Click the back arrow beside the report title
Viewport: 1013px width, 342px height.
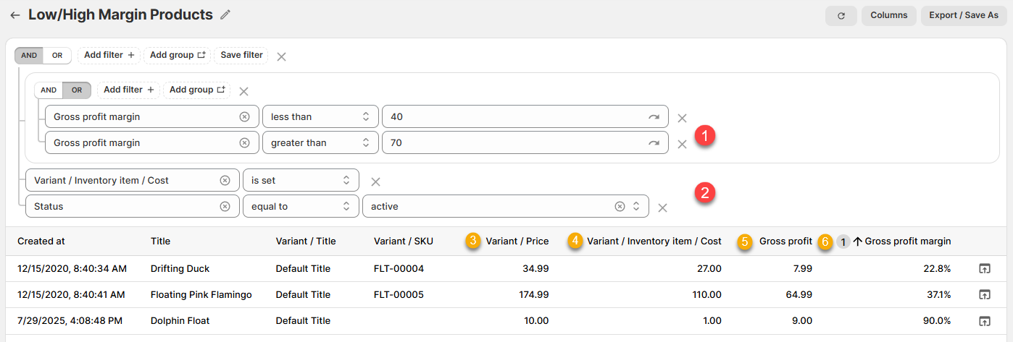click(x=14, y=15)
